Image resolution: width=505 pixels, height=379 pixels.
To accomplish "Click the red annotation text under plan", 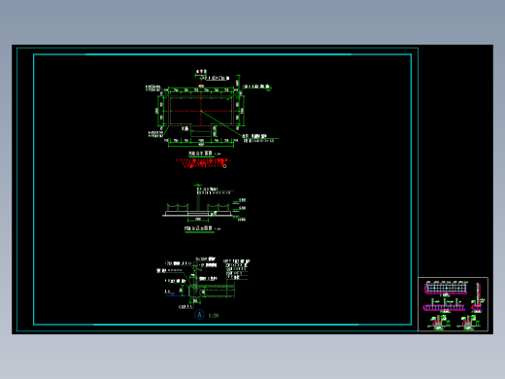I will point(203,163).
